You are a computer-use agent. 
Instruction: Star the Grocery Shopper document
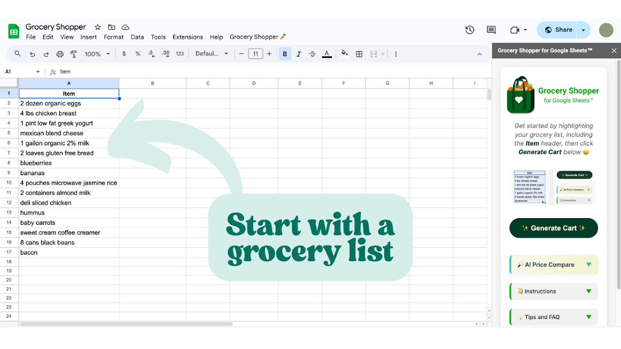coord(98,27)
